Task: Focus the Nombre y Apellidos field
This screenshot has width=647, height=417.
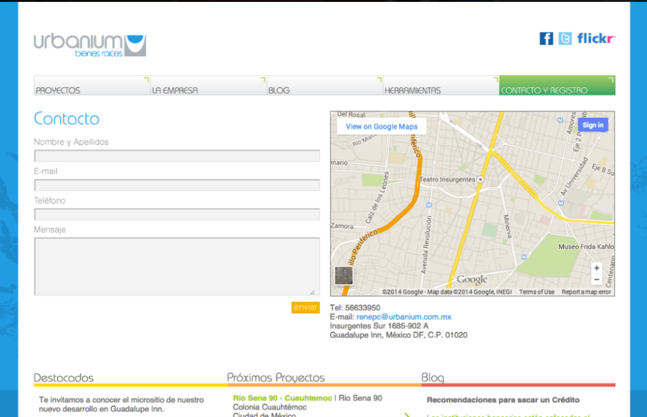Action: 177,156
